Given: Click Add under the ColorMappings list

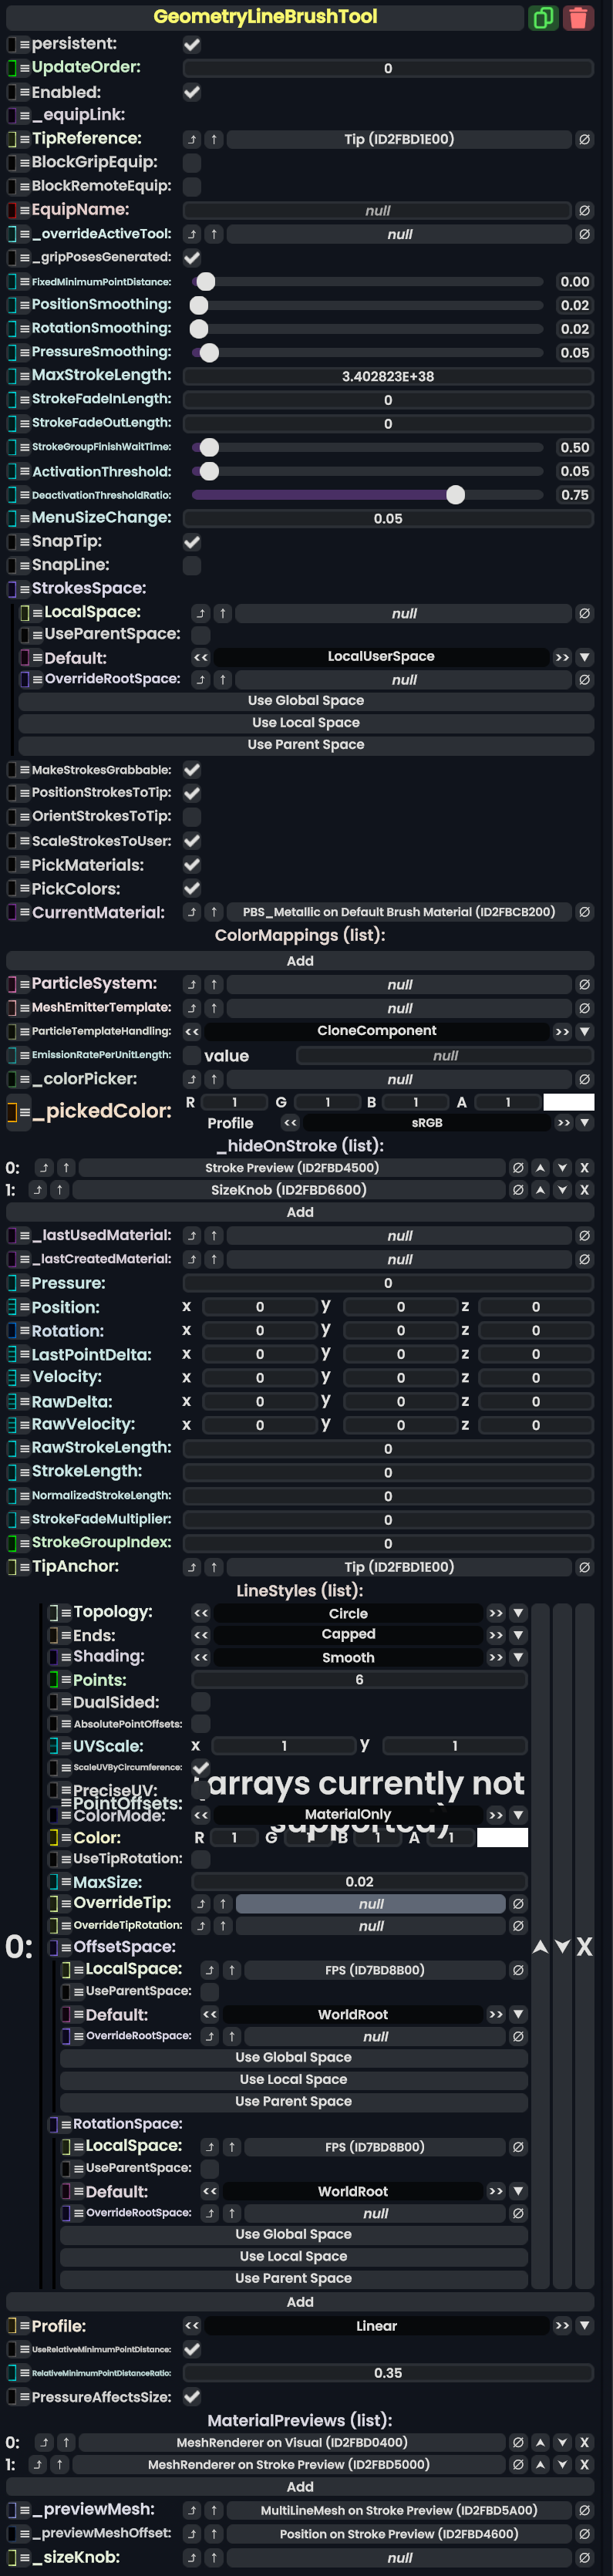Looking at the screenshot, I should [x=300, y=960].
